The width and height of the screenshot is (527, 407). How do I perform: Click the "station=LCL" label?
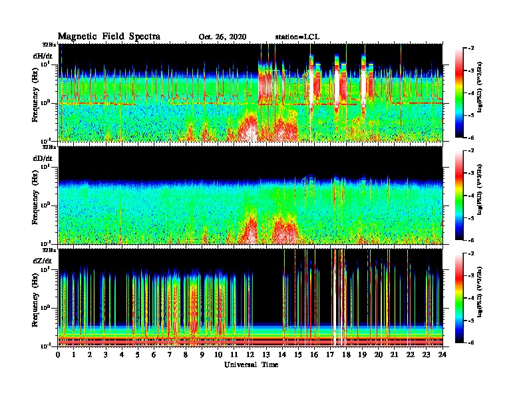[x=297, y=37]
